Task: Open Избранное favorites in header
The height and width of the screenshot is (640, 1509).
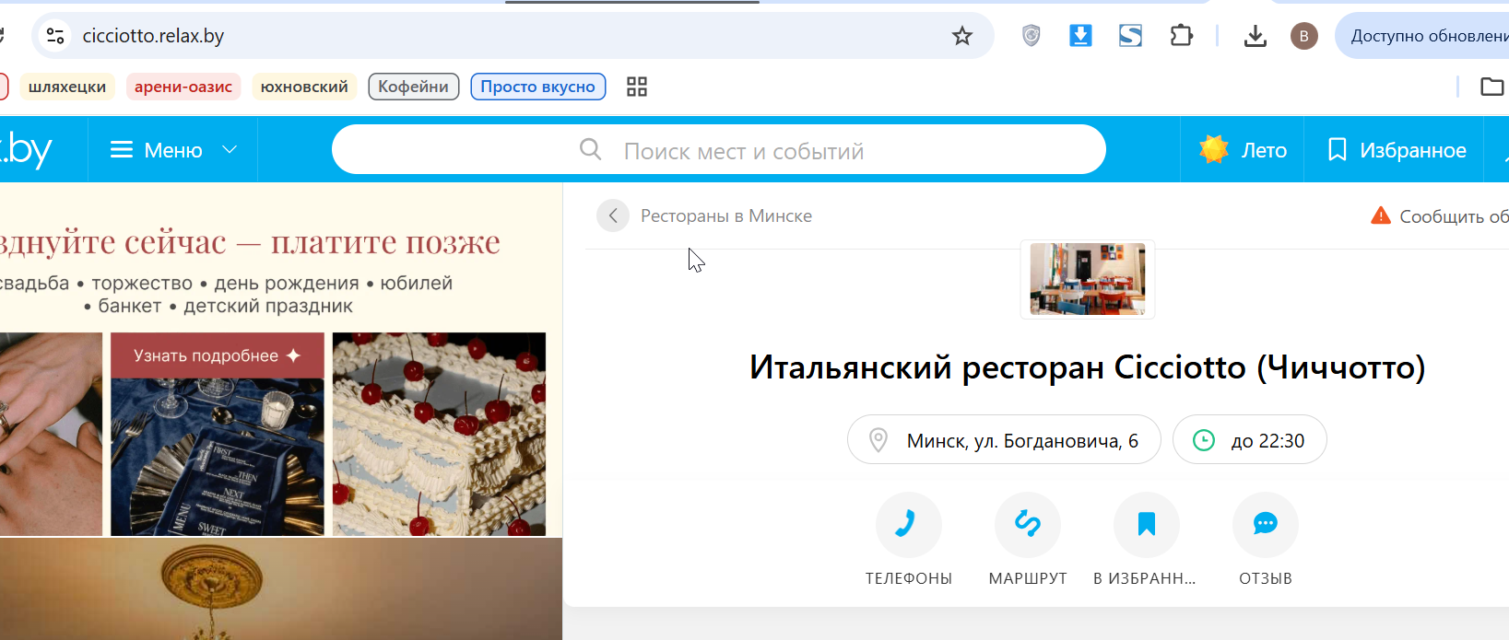Action: (1396, 150)
